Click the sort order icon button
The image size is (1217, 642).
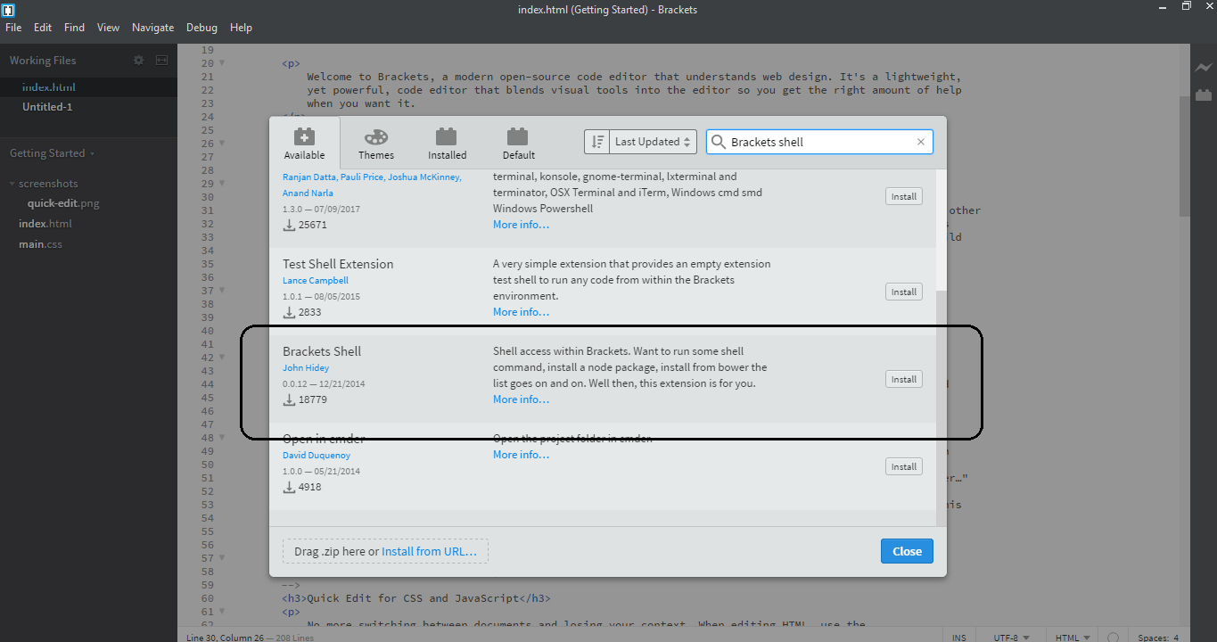pos(596,142)
